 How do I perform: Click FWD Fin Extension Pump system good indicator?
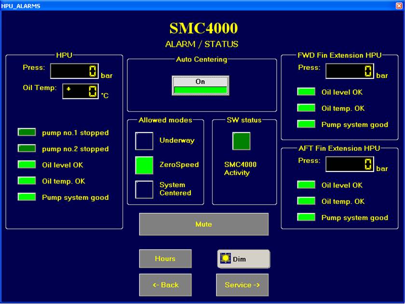(306, 124)
